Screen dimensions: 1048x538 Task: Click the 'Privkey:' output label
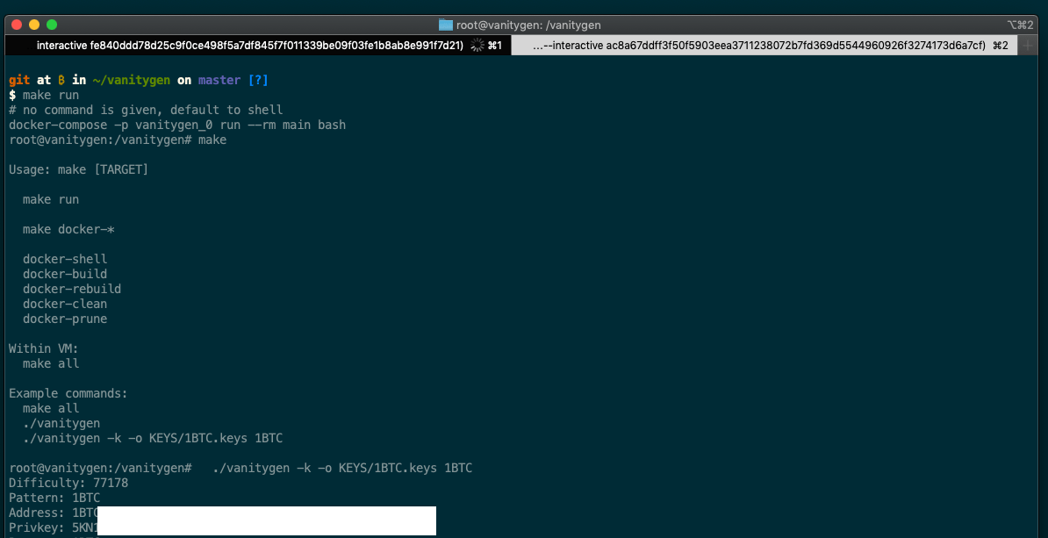point(37,527)
